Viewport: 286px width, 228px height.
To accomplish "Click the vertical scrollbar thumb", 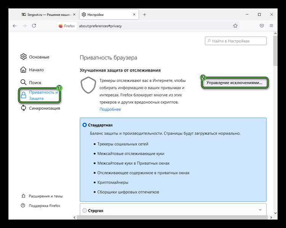I will [275, 51].
